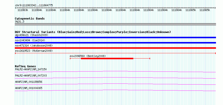Click the esv2096560 (Bentley2008) variant label
Viewport: 223px width, 105px height.
point(88,56)
